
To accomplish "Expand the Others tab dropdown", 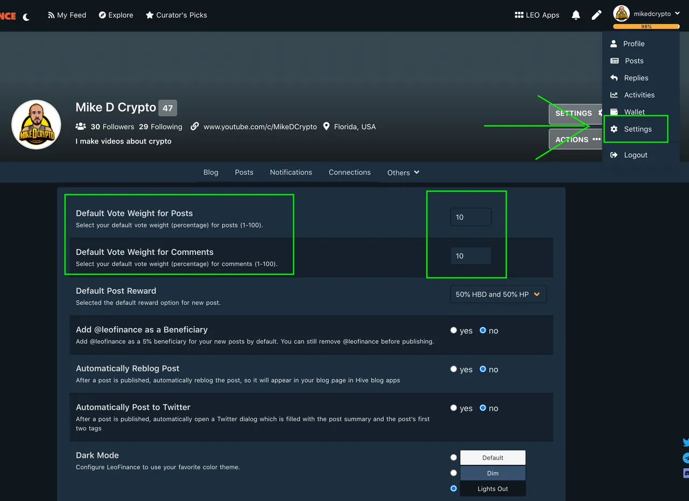I will [403, 173].
